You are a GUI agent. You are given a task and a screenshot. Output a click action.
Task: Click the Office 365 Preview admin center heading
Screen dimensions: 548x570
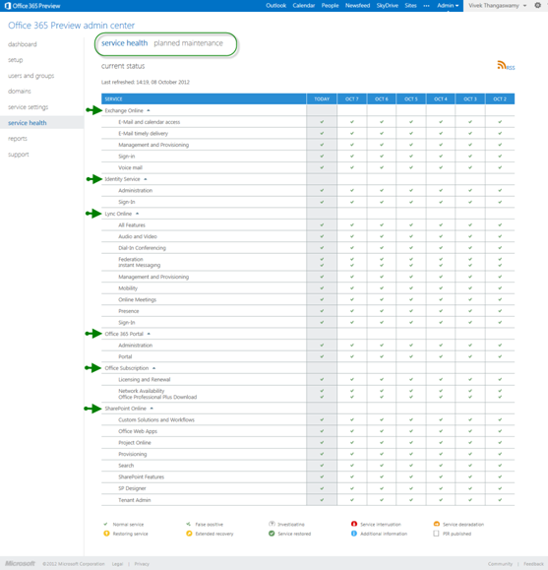point(71,26)
